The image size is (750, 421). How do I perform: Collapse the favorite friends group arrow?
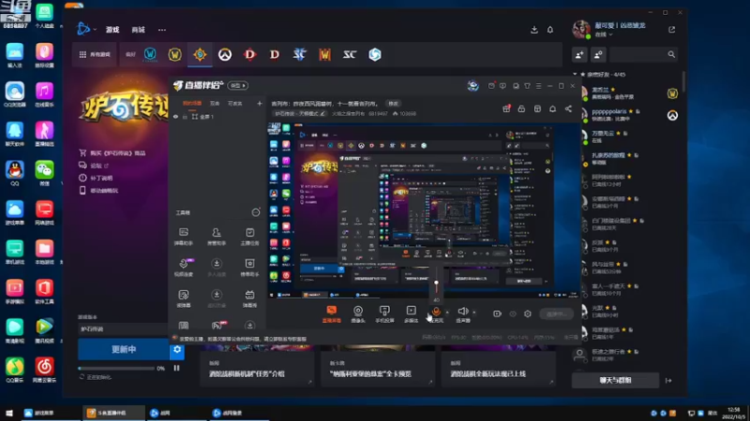coord(575,75)
